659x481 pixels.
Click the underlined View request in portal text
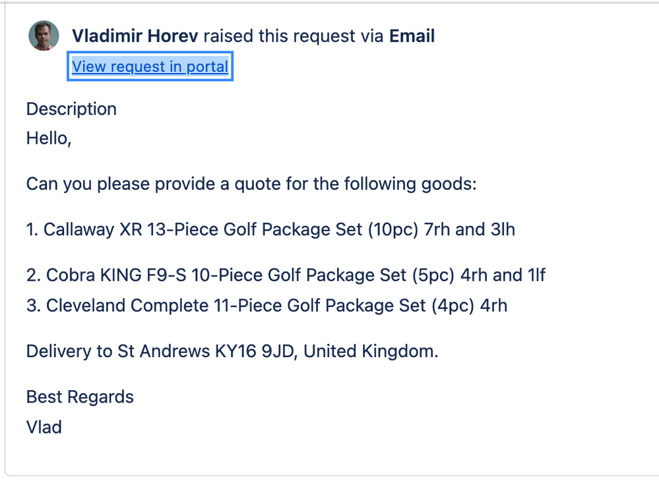click(x=150, y=66)
